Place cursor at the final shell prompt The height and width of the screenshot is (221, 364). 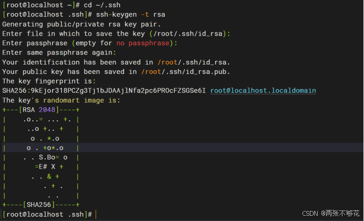click(x=96, y=214)
